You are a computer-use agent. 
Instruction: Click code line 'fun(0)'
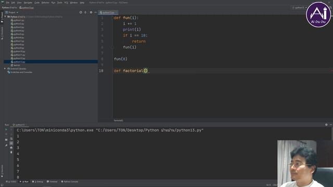click(121, 59)
